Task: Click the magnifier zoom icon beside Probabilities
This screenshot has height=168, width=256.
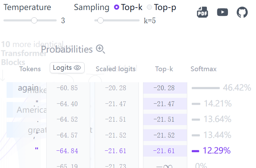Action: [x=100, y=49]
